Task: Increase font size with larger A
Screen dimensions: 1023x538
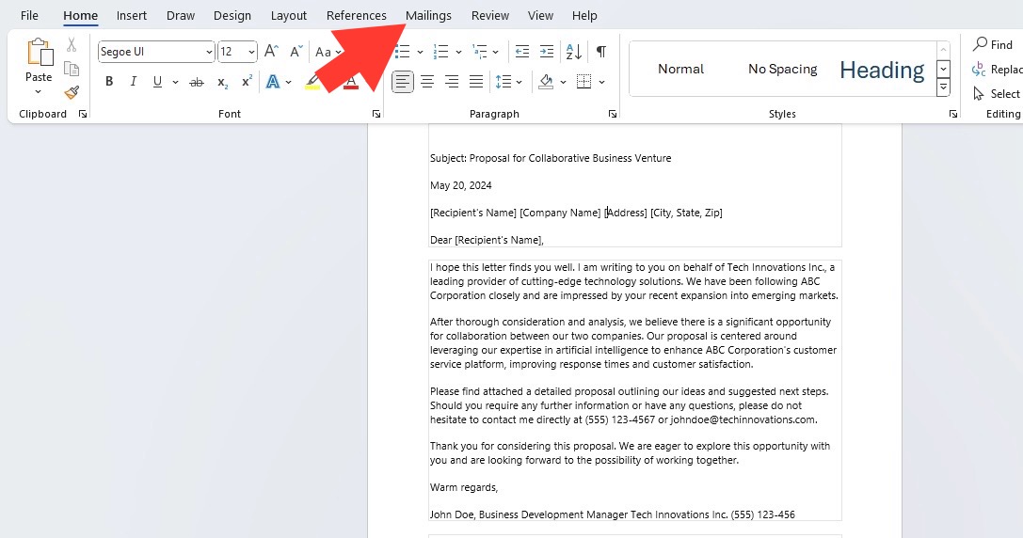Action: (x=271, y=51)
